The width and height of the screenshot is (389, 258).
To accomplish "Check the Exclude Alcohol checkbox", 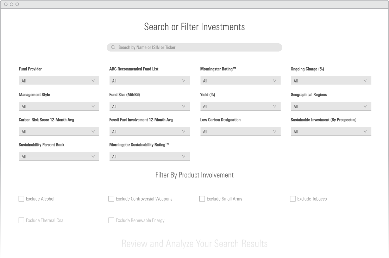I will 21,199.
